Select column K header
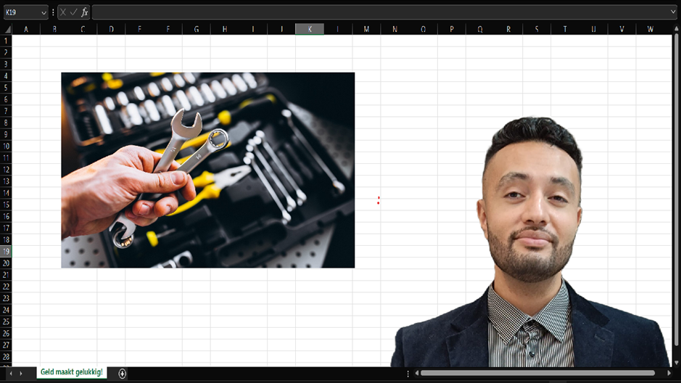This screenshot has height=383, width=681. pos(310,29)
